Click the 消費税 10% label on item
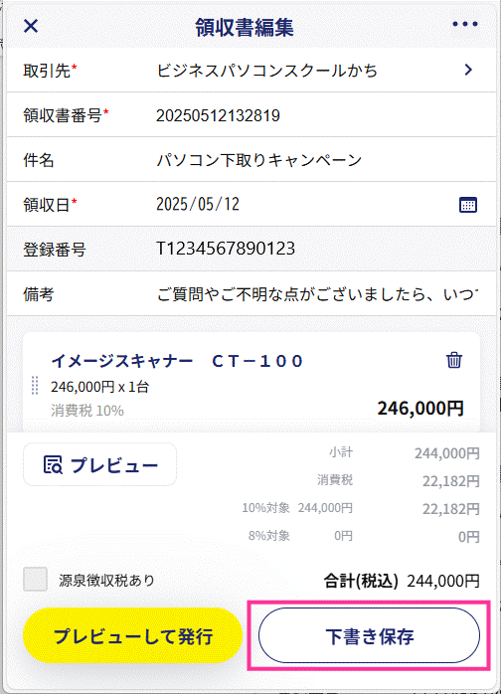Viewport: 501px width, 694px height. pos(87,411)
